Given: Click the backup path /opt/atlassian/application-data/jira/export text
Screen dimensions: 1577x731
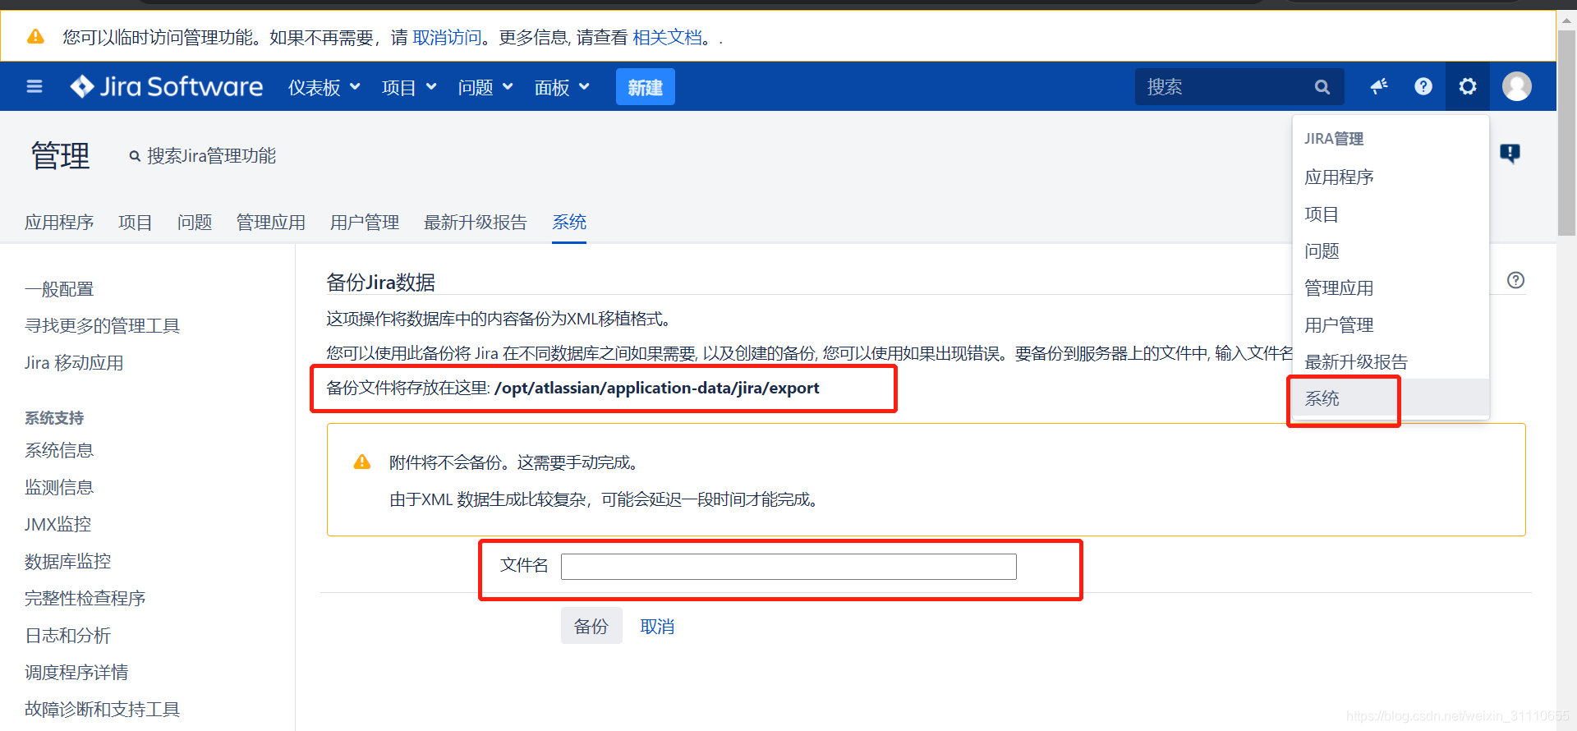Looking at the screenshot, I should 656,388.
